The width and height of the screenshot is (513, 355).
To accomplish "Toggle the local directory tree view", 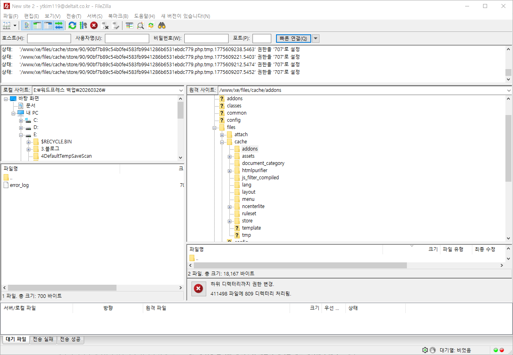I will [37, 26].
